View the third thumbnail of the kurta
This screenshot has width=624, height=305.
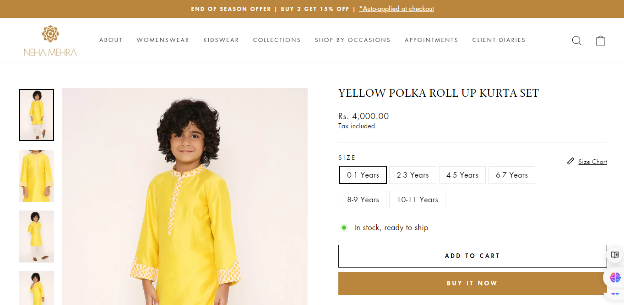pos(37,237)
